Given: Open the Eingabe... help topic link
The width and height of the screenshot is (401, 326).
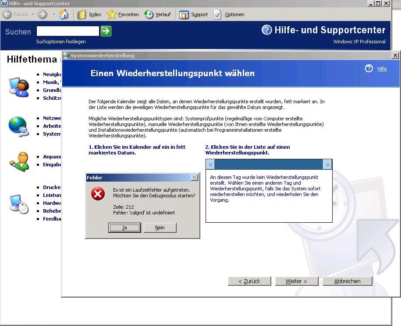Looking at the screenshot, I should (52, 165).
